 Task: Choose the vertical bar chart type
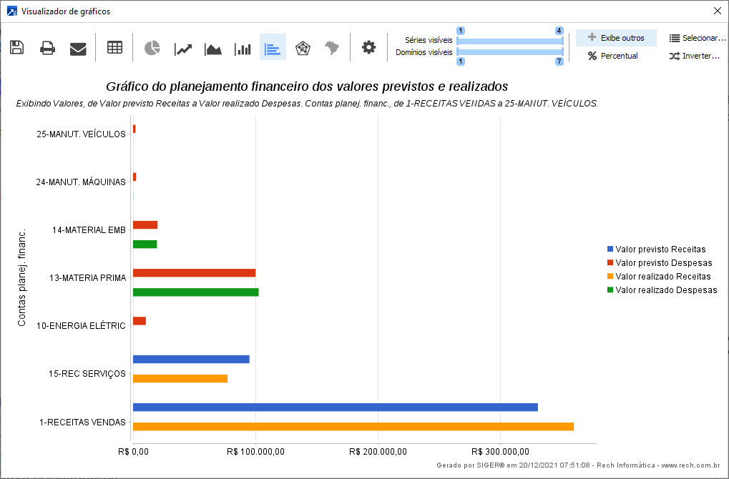(243, 48)
